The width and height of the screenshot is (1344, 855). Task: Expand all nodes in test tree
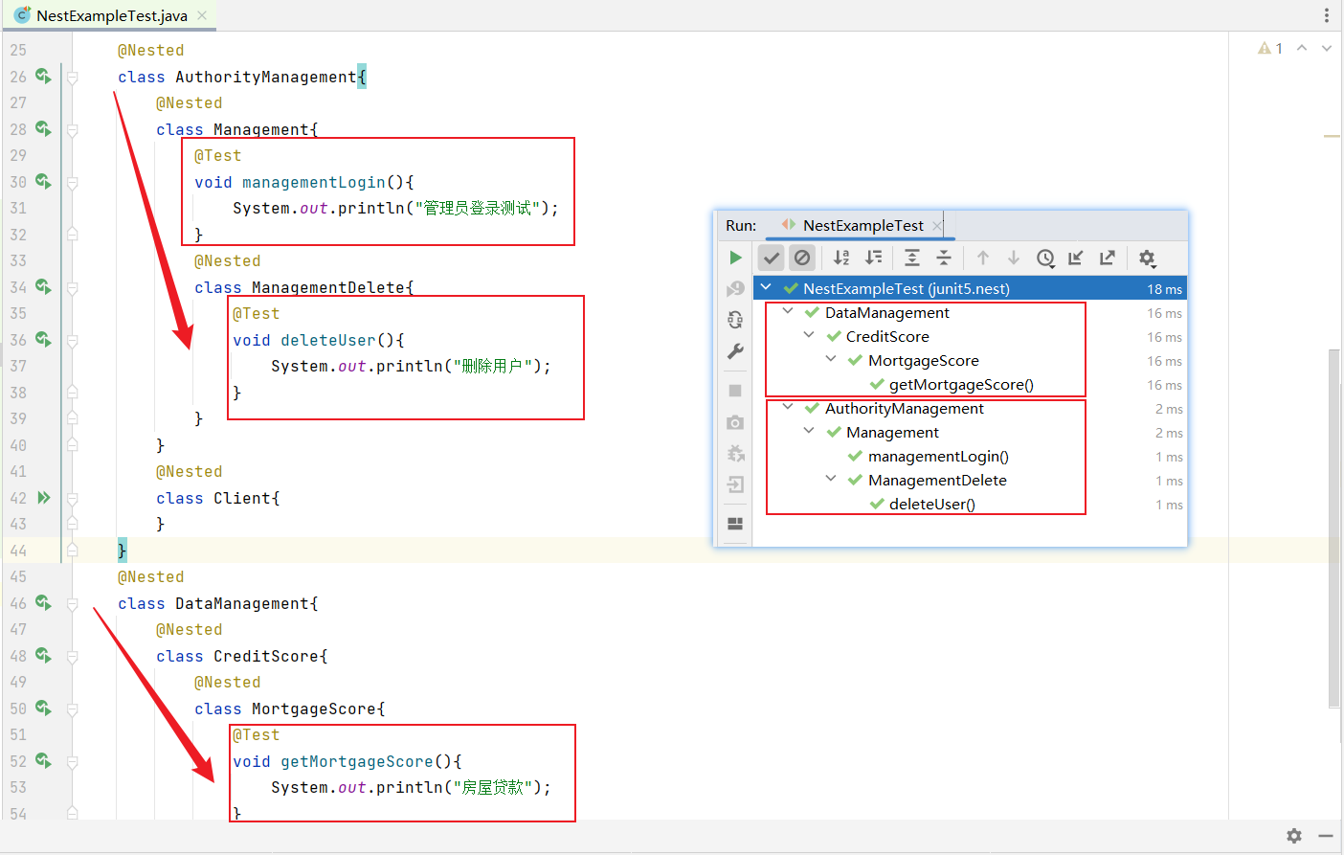point(912,258)
